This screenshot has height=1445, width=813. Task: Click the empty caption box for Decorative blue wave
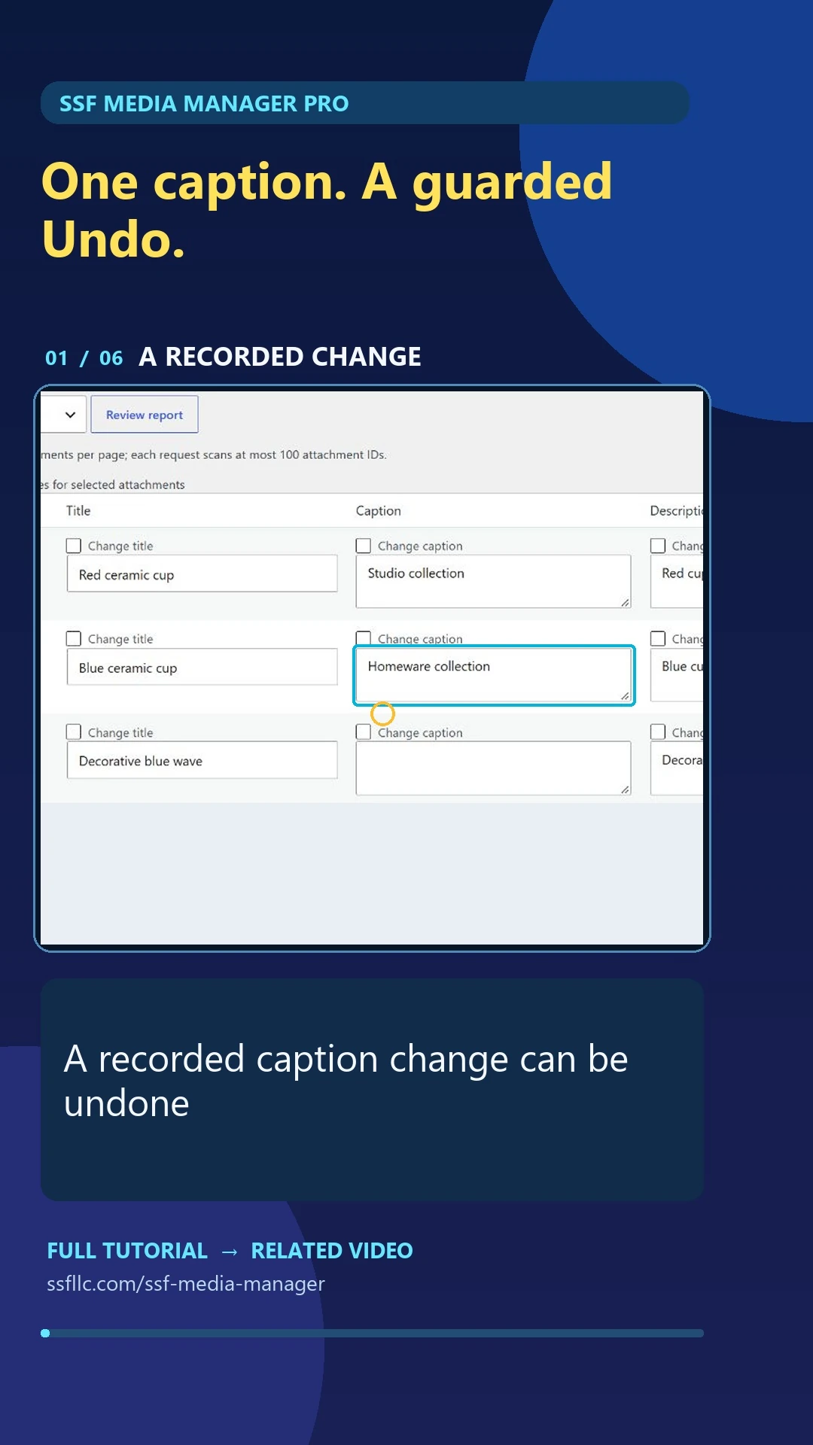[x=493, y=768]
